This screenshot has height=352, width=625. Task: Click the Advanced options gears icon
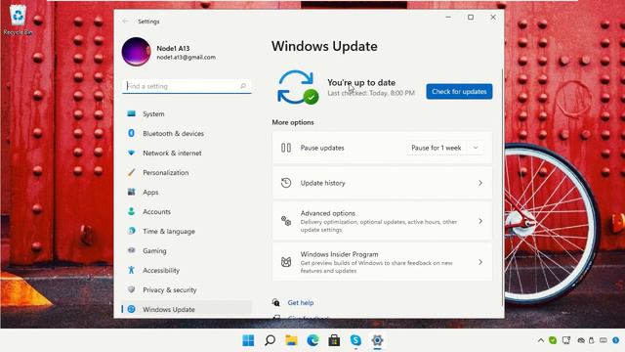(x=286, y=221)
